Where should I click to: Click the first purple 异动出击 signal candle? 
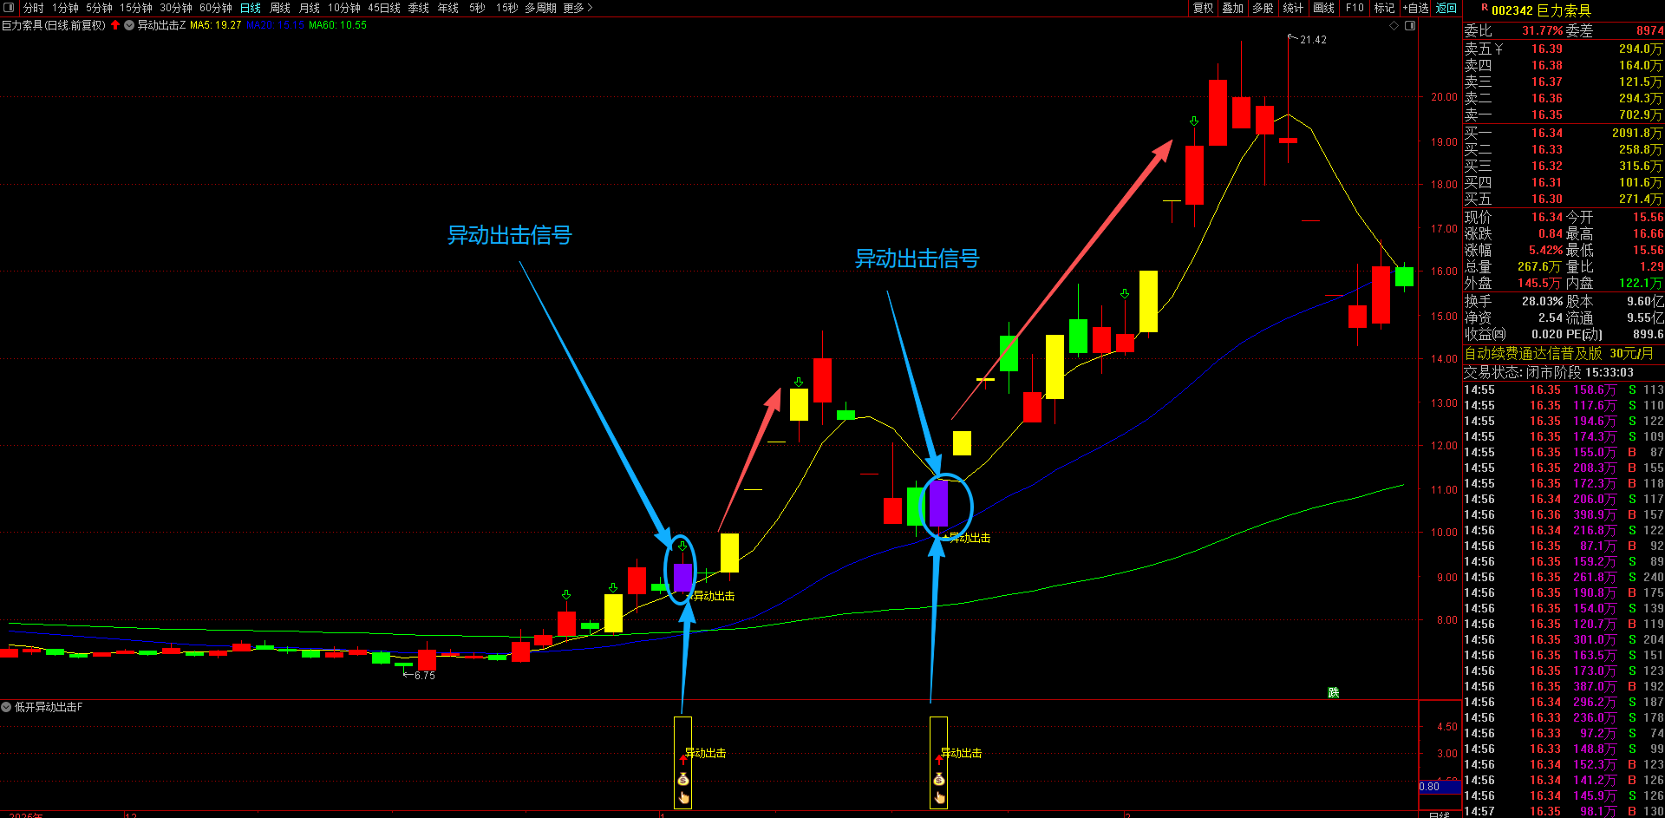(x=683, y=578)
